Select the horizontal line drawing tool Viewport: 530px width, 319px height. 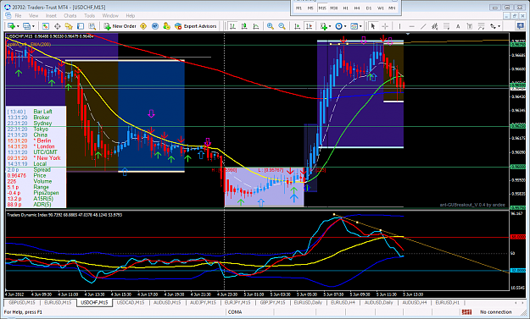click(x=411, y=26)
